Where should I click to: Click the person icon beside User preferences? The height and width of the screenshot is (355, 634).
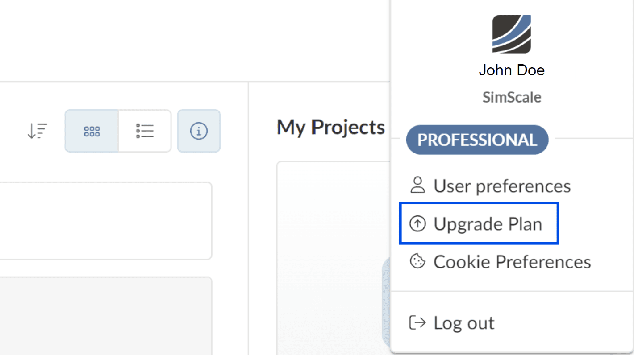pyautogui.click(x=417, y=186)
